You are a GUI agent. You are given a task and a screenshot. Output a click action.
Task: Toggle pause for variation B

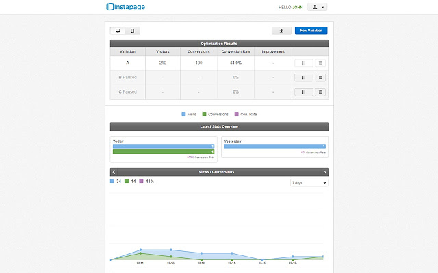pyautogui.click(x=304, y=77)
